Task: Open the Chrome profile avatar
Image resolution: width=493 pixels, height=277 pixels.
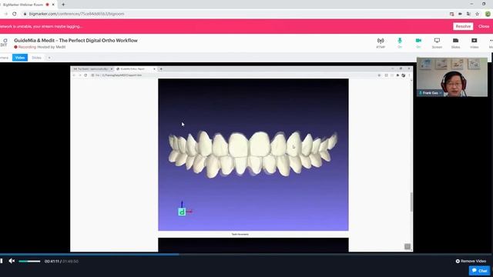Action: pos(488,14)
